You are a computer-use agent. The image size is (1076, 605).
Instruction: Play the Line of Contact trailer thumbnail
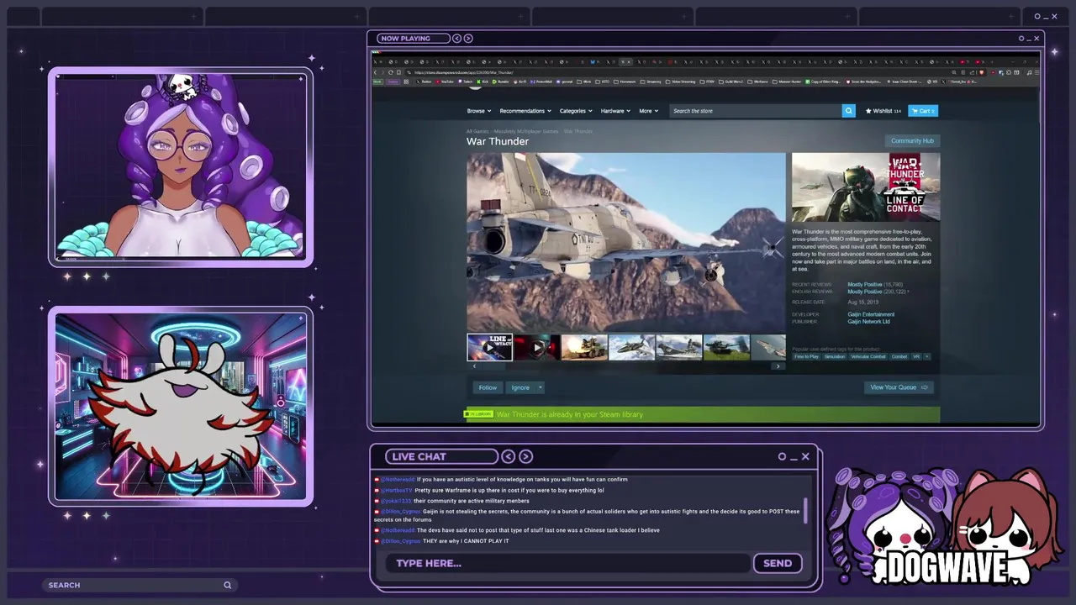point(489,347)
